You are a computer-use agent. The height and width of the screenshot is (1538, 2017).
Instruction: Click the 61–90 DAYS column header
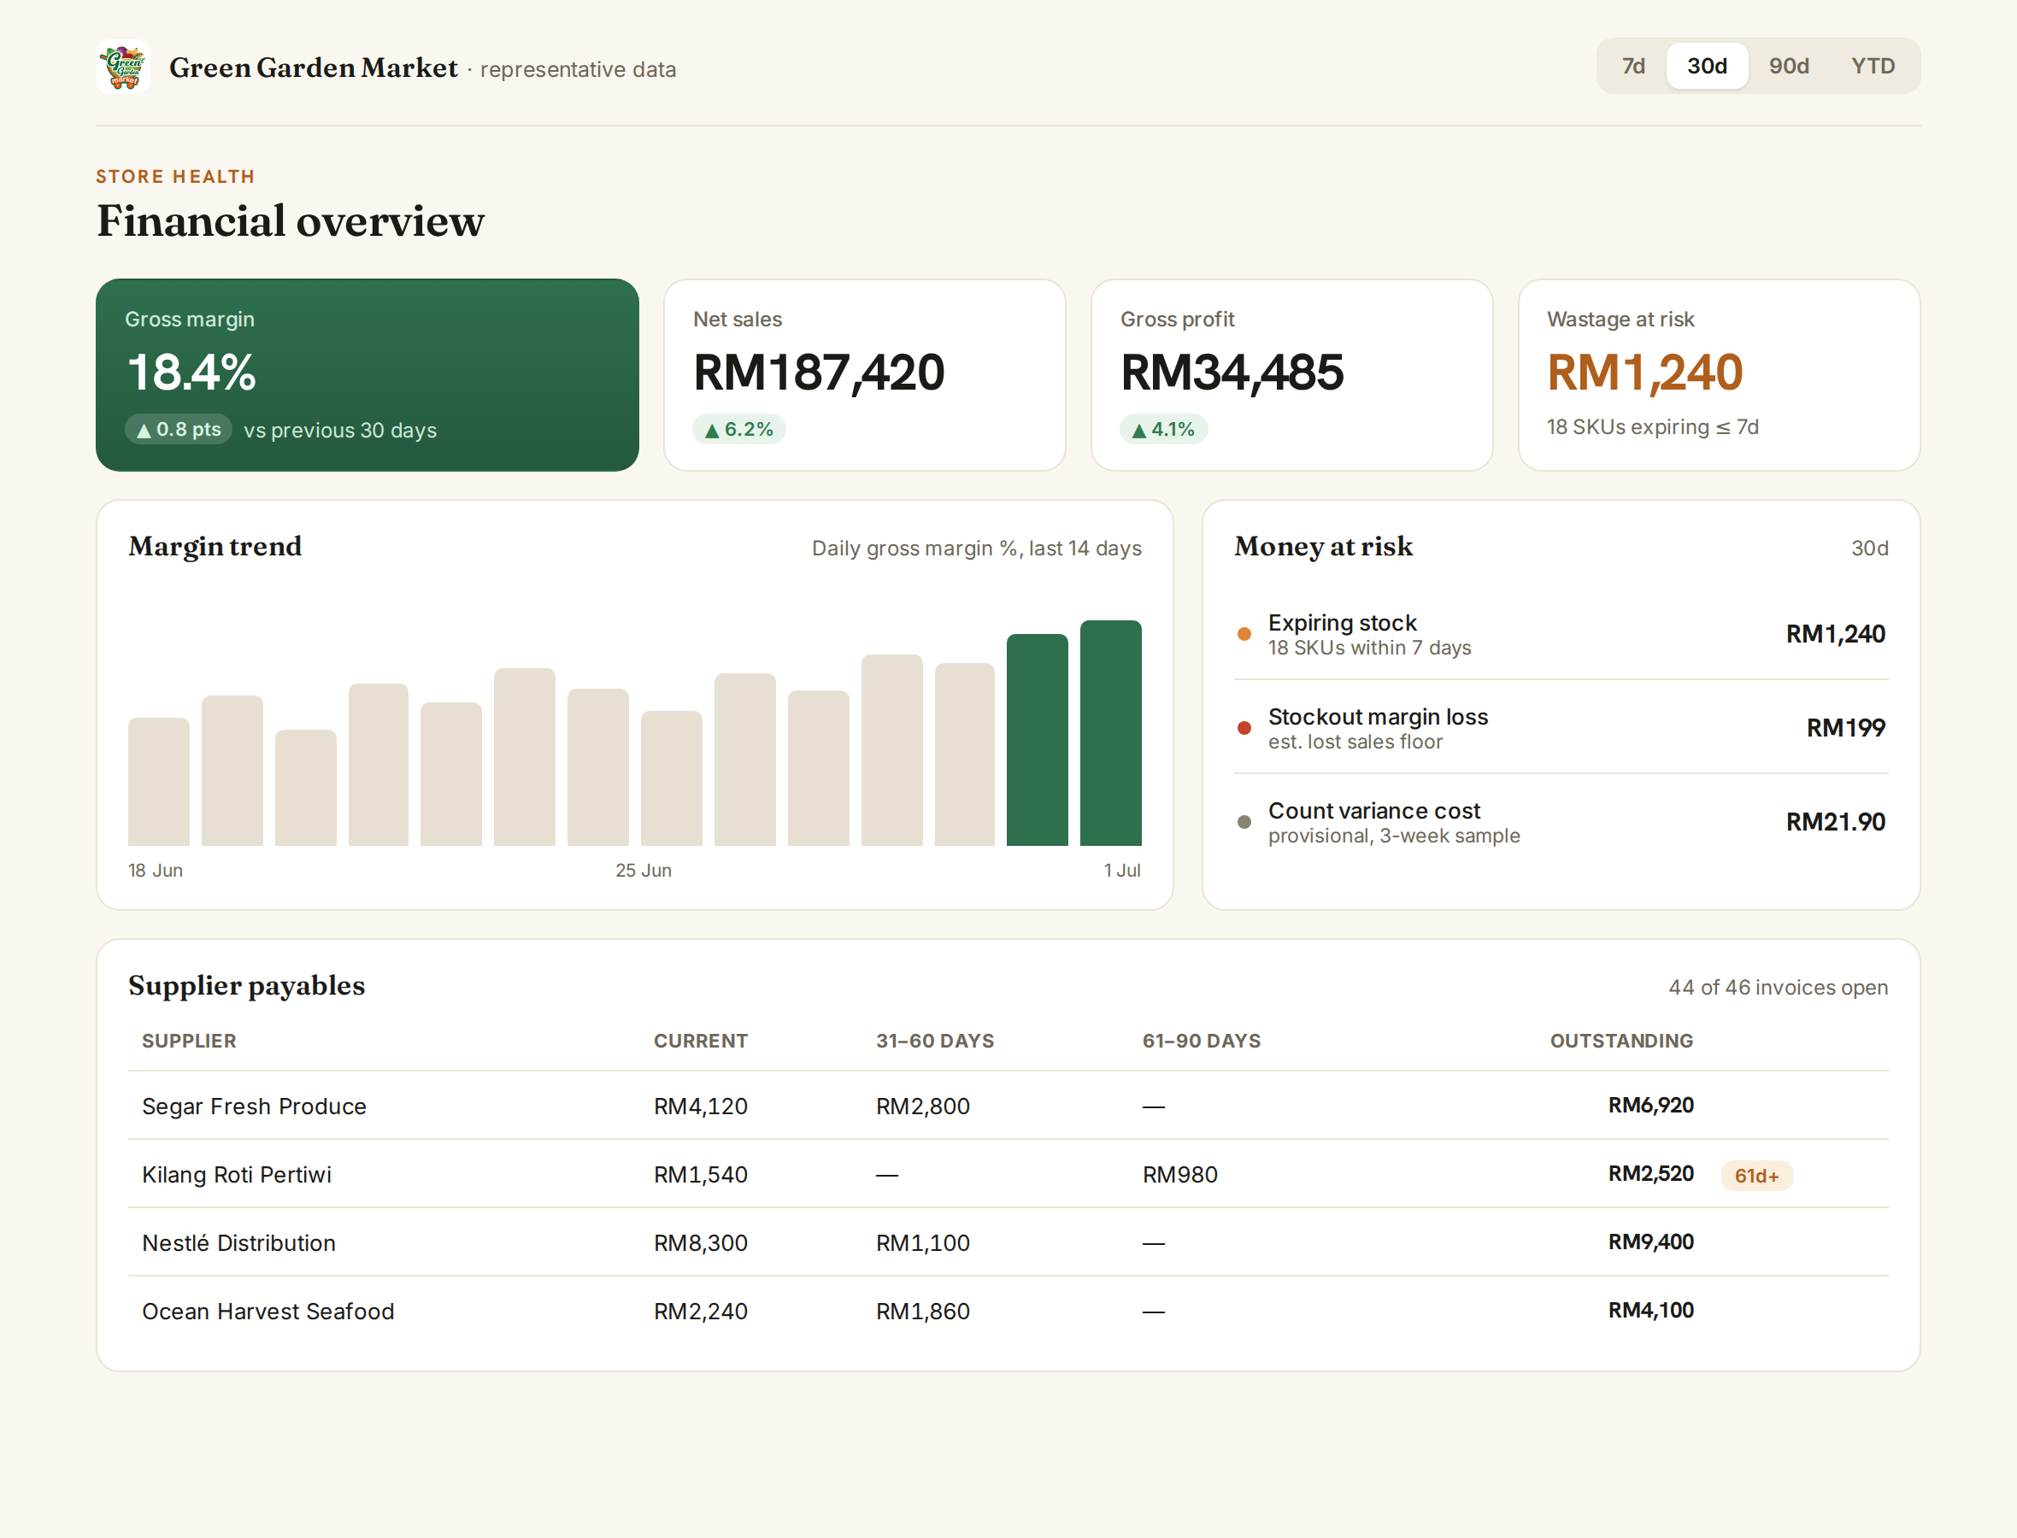[1202, 1041]
